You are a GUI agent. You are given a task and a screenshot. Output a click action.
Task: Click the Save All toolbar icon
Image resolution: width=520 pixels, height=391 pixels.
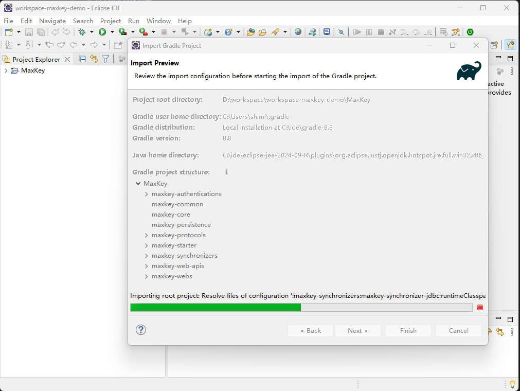[41, 32]
